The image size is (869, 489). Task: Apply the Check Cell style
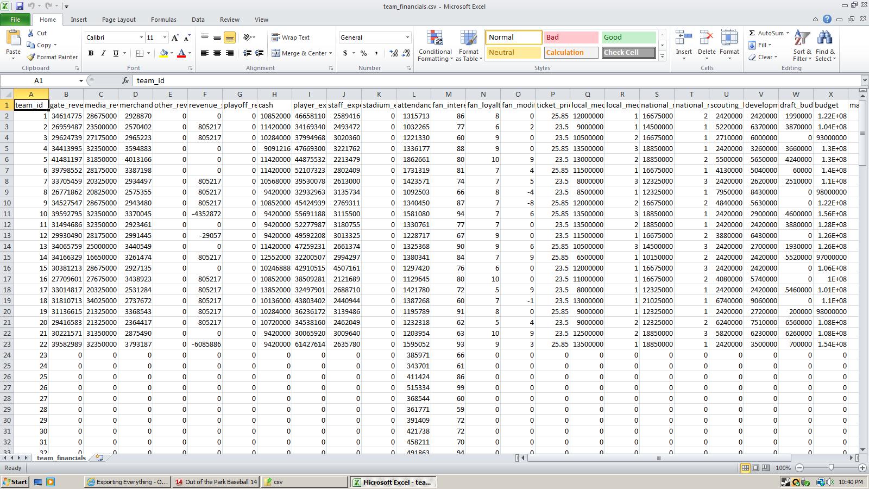pyautogui.click(x=628, y=53)
